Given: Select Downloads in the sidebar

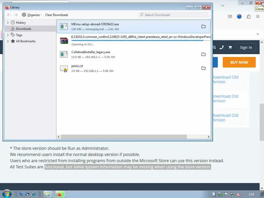Looking at the screenshot, I should click(x=23, y=29).
